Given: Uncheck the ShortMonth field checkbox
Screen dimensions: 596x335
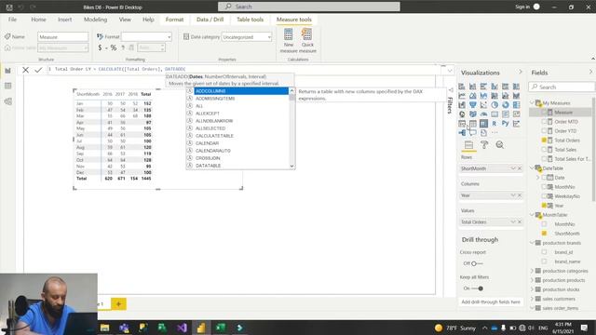Looking at the screenshot, I should click(544, 234).
